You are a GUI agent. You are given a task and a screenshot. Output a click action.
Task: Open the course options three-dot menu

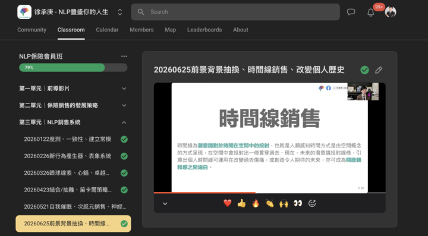pos(124,56)
